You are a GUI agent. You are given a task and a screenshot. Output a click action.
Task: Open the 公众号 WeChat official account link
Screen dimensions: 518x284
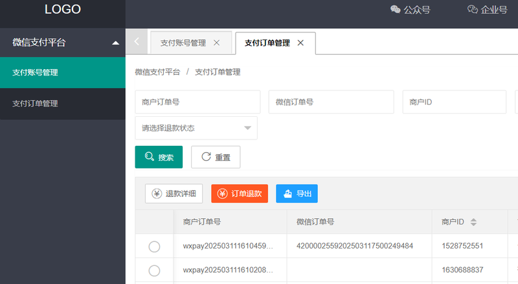(411, 10)
